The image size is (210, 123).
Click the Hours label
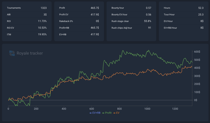pos(167,8)
